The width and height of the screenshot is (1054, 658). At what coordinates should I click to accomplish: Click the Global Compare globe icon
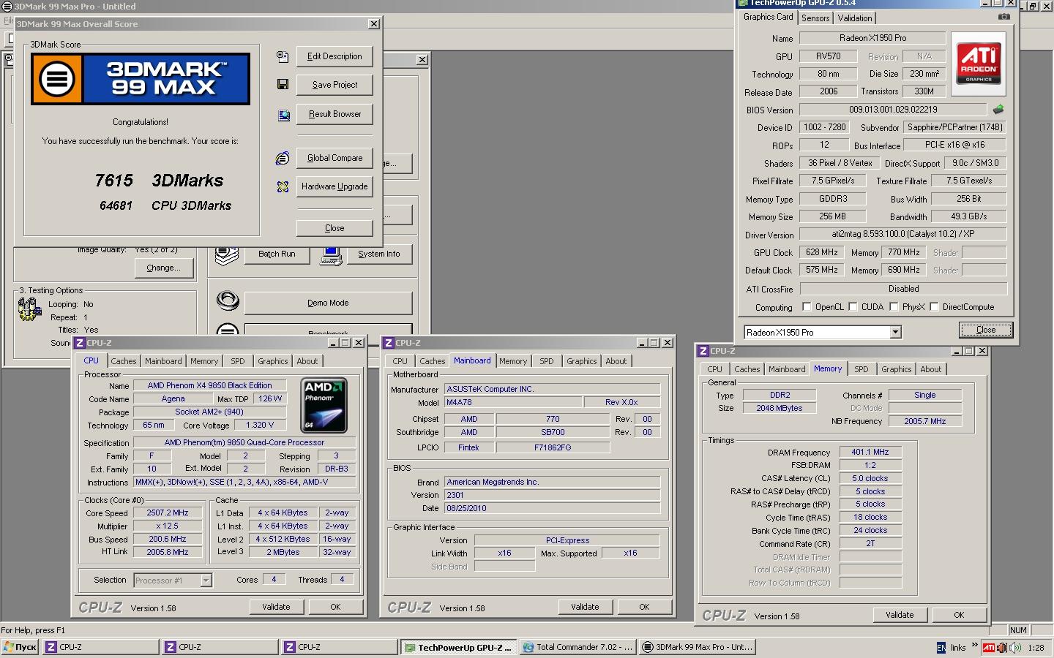(283, 158)
